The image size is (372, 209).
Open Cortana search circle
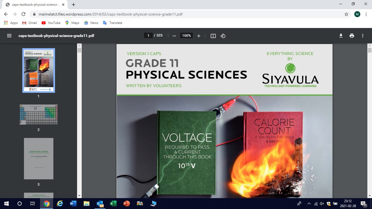click(x=20, y=204)
